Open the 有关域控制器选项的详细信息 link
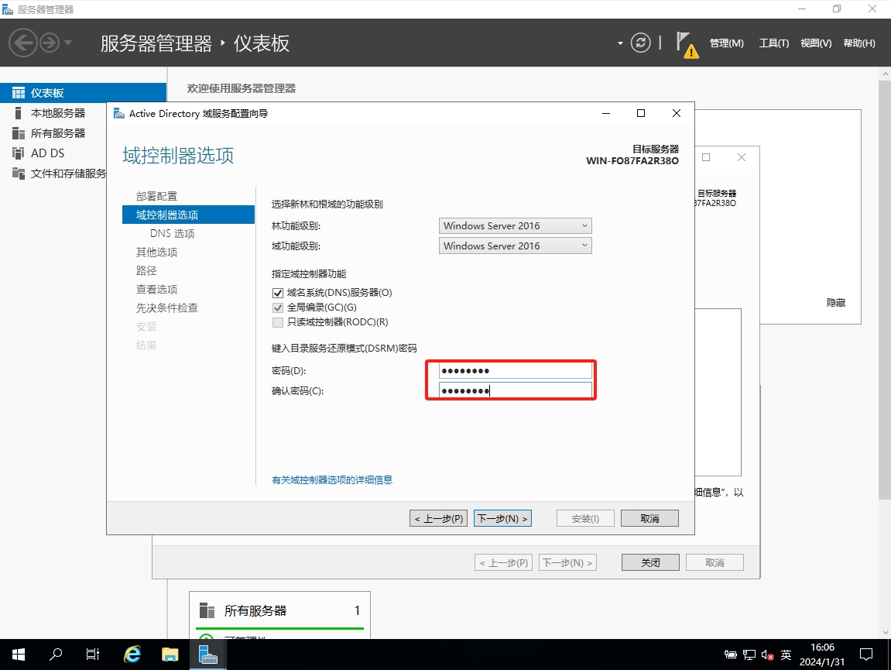Viewport: 891px width, 670px height. [332, 480]
